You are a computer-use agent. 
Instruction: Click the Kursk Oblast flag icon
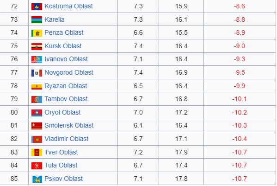37,46
